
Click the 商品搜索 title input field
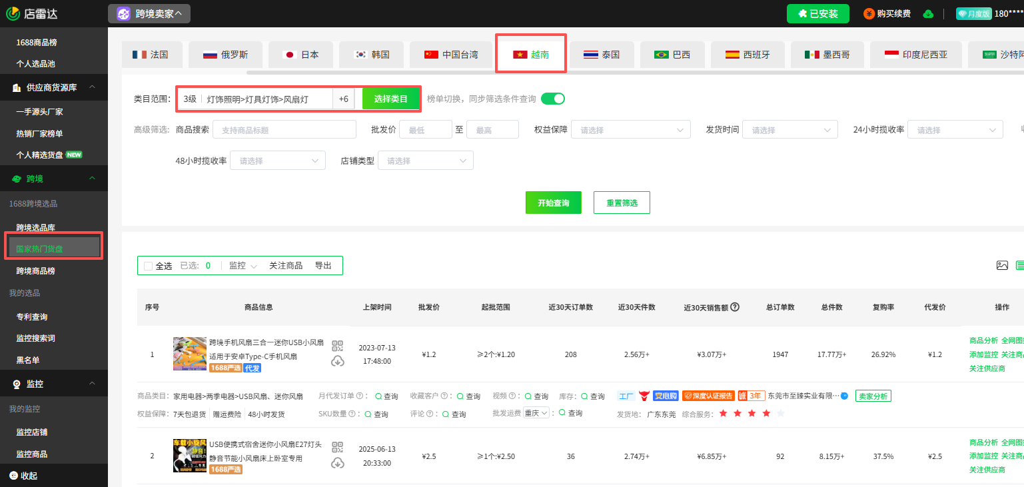tap(284, 130)
